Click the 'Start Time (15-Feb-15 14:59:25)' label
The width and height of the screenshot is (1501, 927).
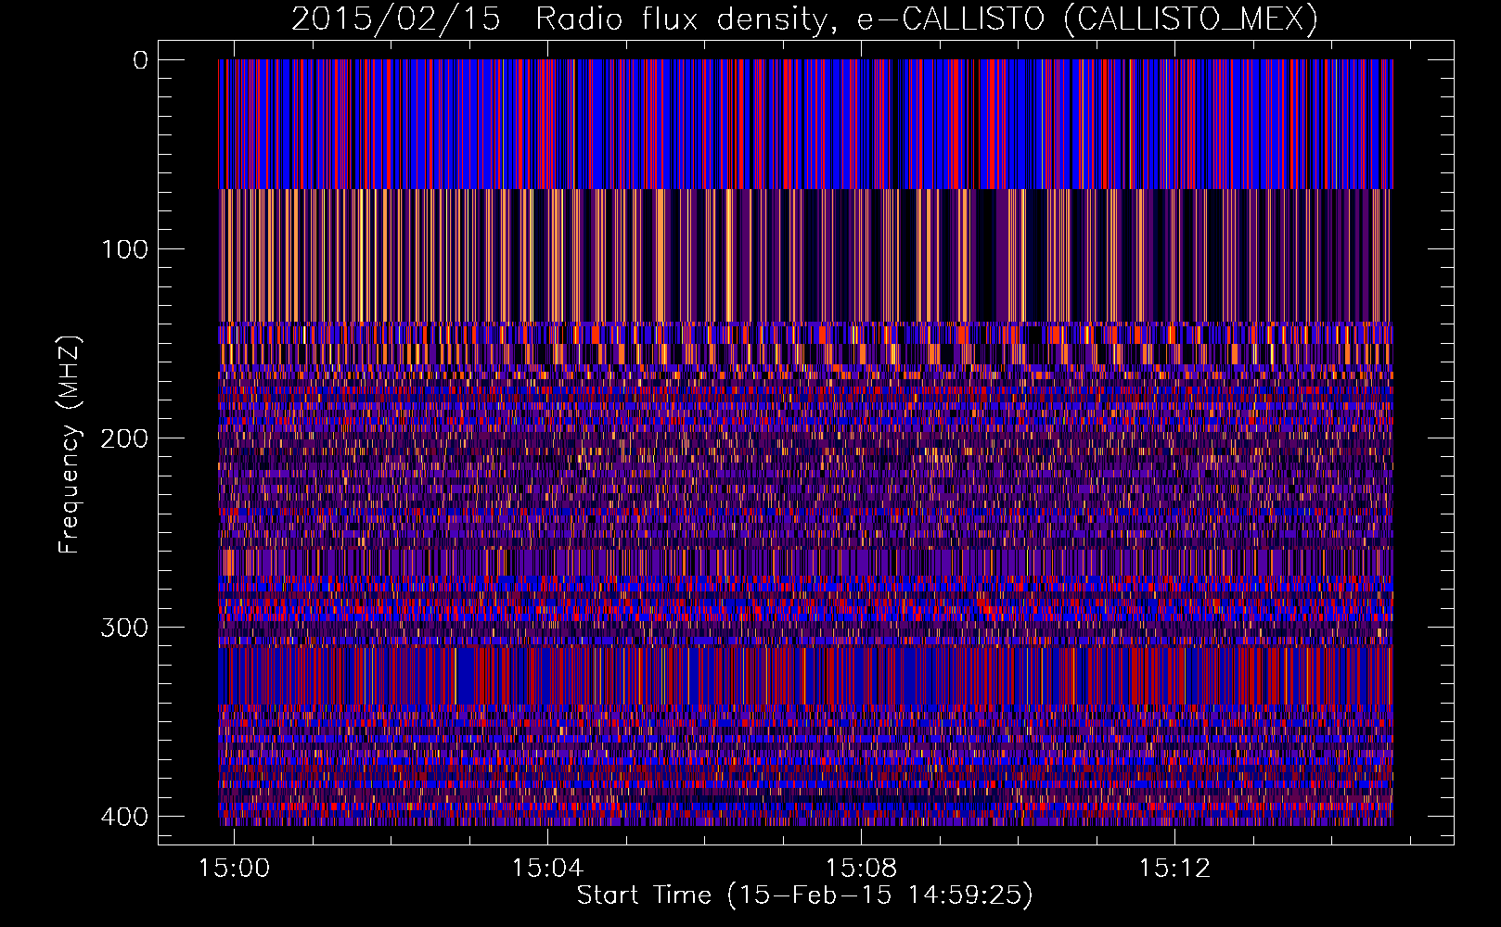[x=804, y=895]
